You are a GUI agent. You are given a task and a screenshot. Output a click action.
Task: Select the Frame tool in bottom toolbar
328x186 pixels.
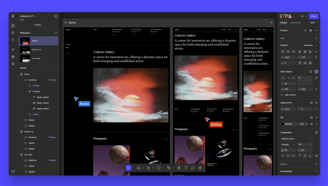138,168
